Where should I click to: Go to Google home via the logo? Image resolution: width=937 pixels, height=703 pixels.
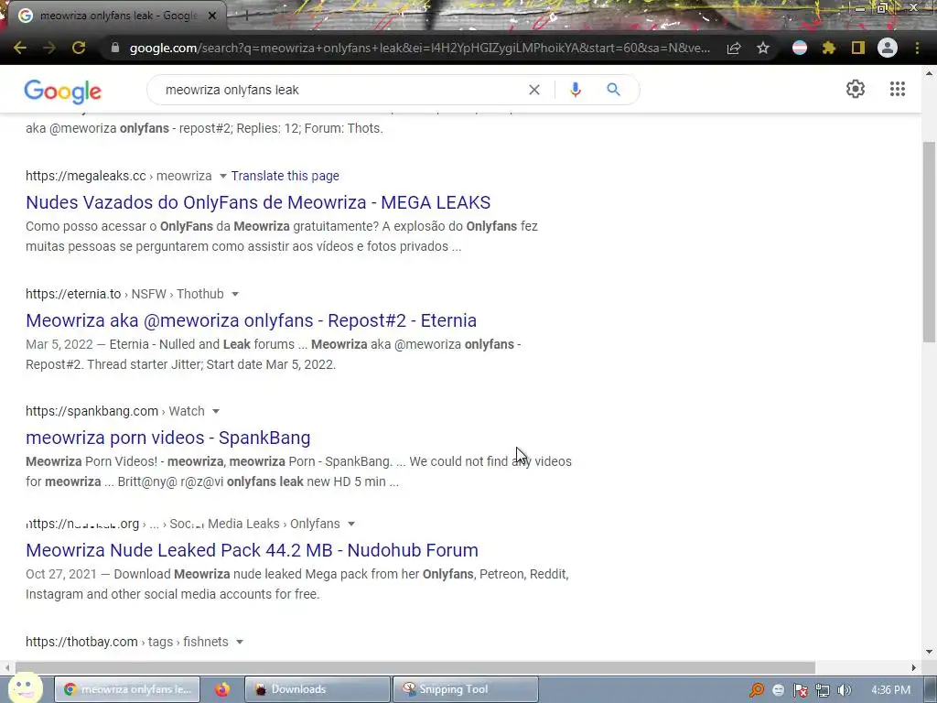point(63,91)
